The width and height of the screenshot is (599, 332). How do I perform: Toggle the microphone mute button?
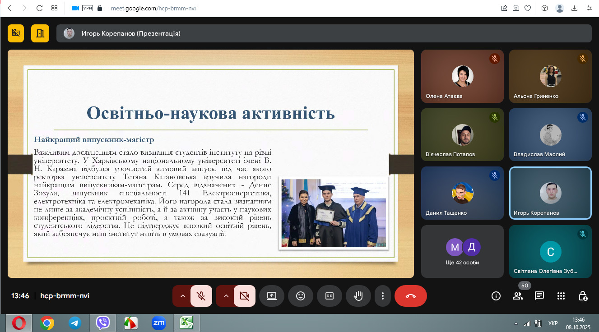click(201, 296)
